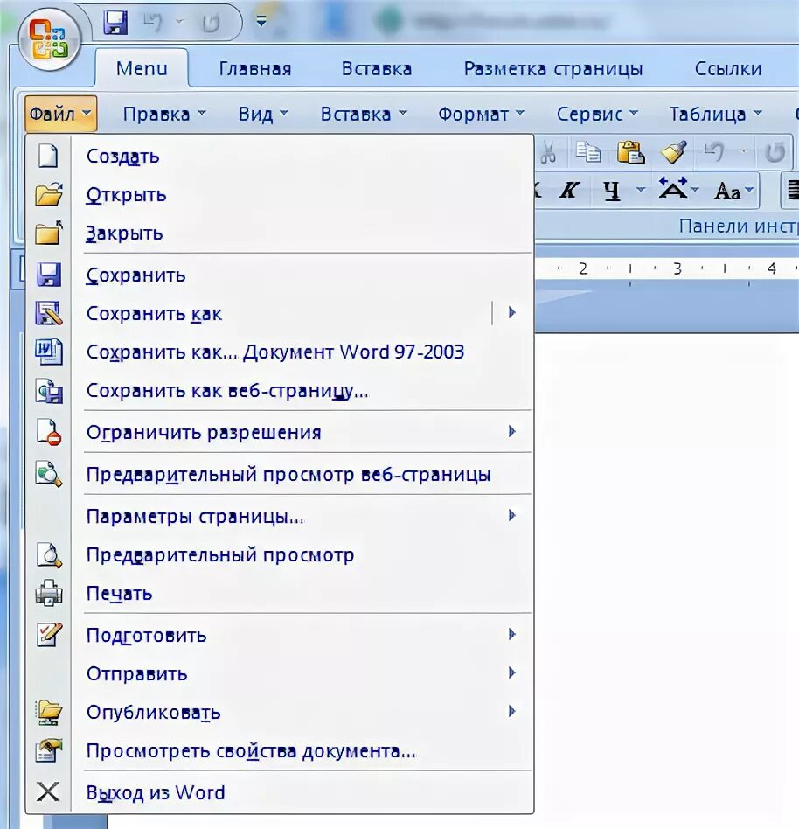Click the Redo icon on the toolbar
799x829 pixels.
pyautogui.click(x=775, y=150)
